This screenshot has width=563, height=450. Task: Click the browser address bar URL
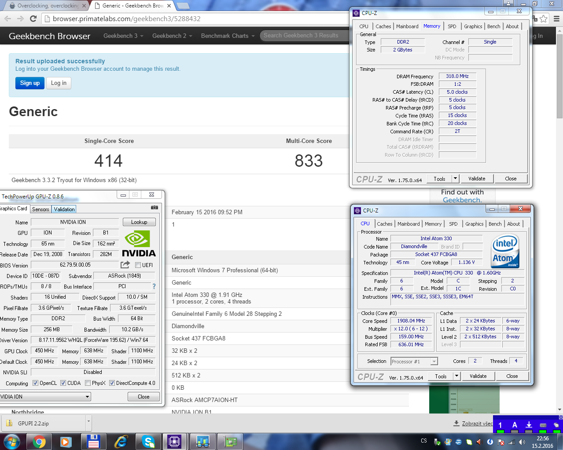point(127,18)
